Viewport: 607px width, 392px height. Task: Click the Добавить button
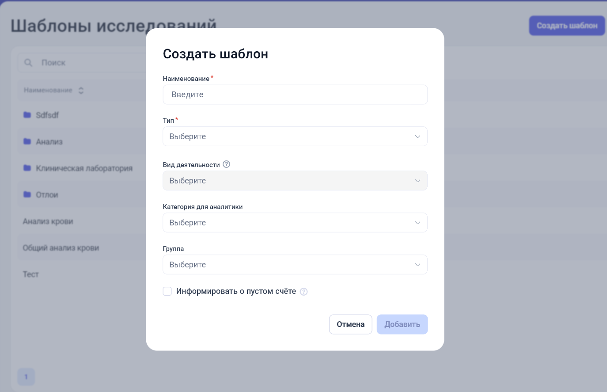(x=402, y=324)
